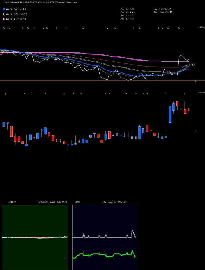Viewport: 205px width, 270px height.
Task: Open the green MACD indicator panel
Action: pos(35,237)
